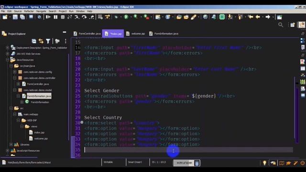Click the Debug bug icon
Image resolution: width=306 pixels, height=172 pixels.
116,17
